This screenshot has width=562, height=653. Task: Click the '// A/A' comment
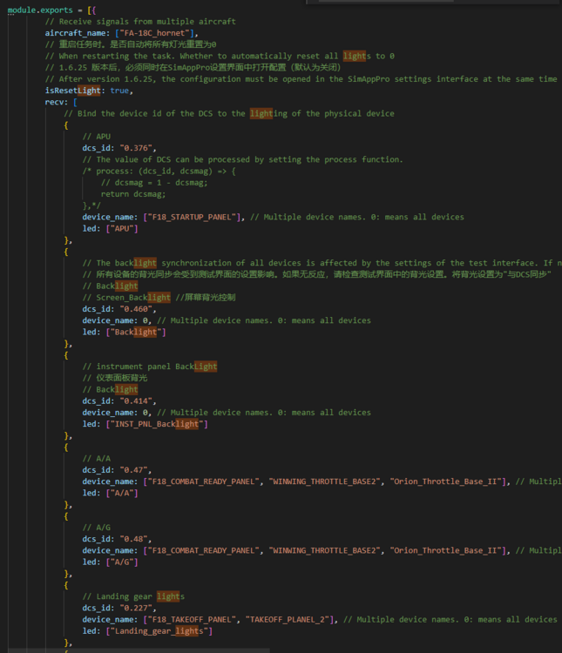pos(97,459)
